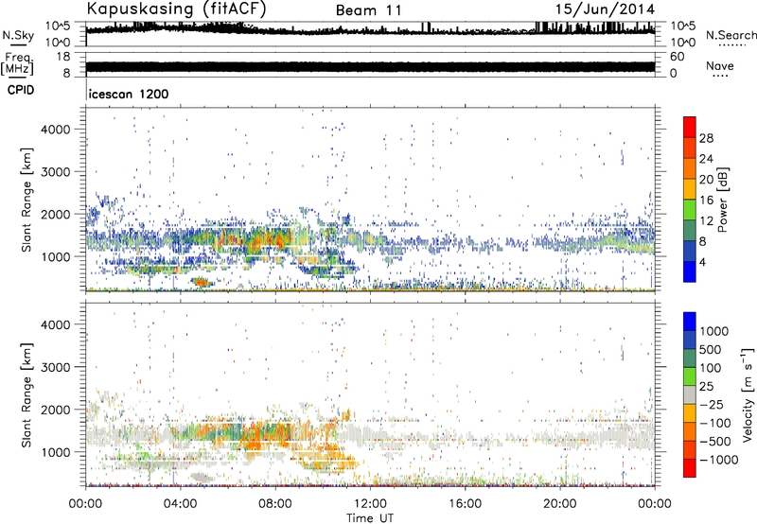The image size is (757, 524).
Task: Click 3000 tick on velocity panel axis
Action: click(x=55, y=367)
